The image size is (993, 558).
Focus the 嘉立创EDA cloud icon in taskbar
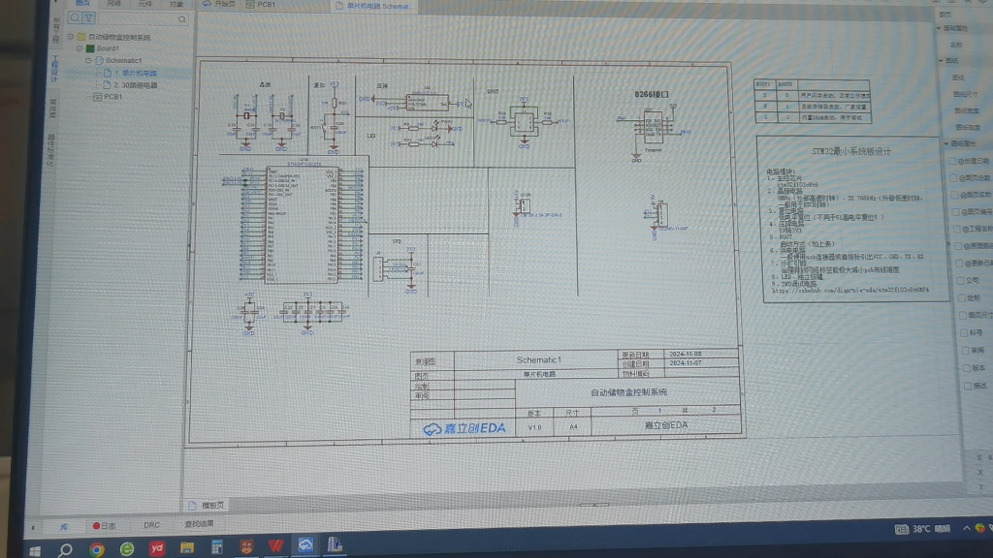(x=305, y=544)
